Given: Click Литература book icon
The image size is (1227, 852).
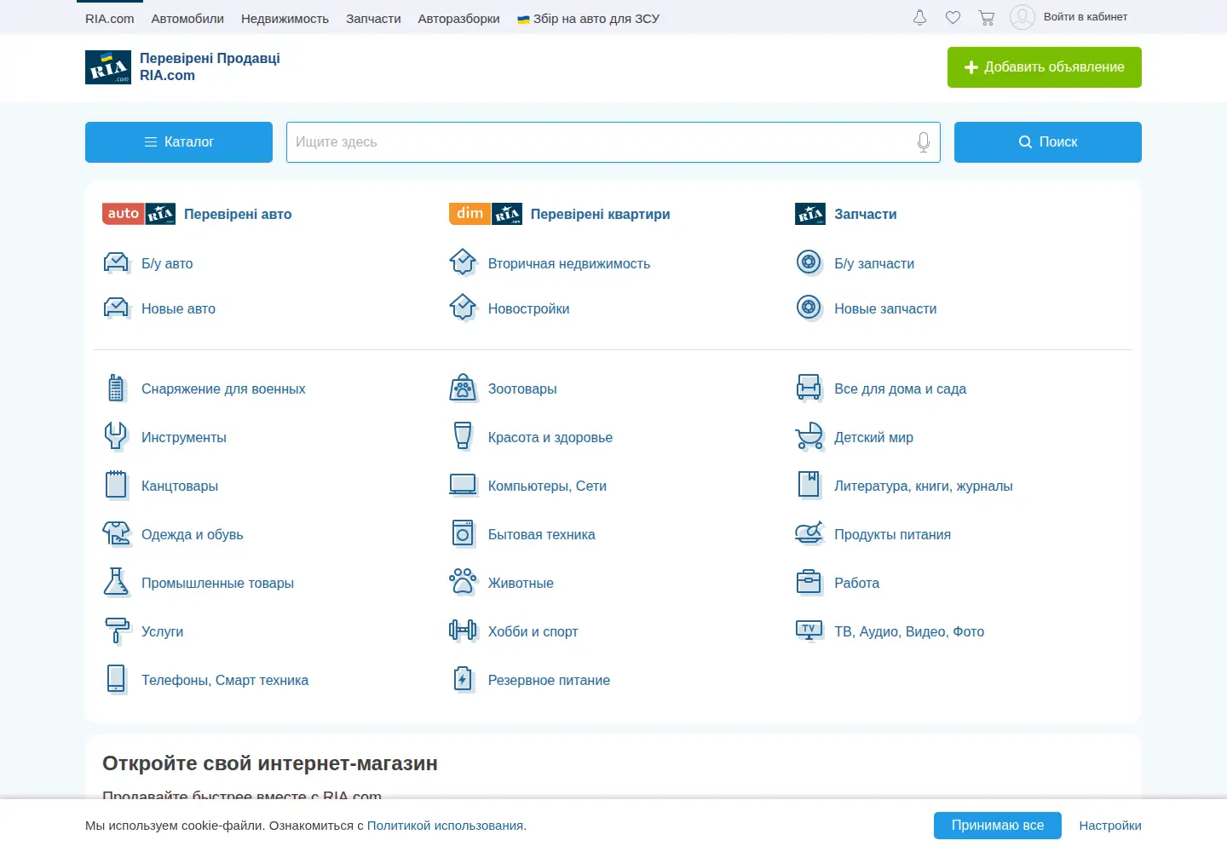Looking at the screenshot, I should [x=809, y=486].
